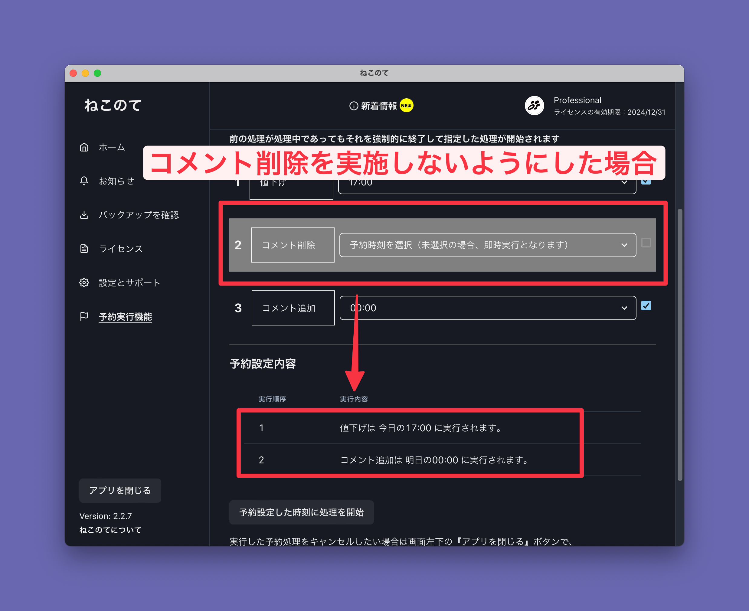Viewport: 749px width, 611px height.
Task: Click the コメント追加 label box
Action: (293, 308)
